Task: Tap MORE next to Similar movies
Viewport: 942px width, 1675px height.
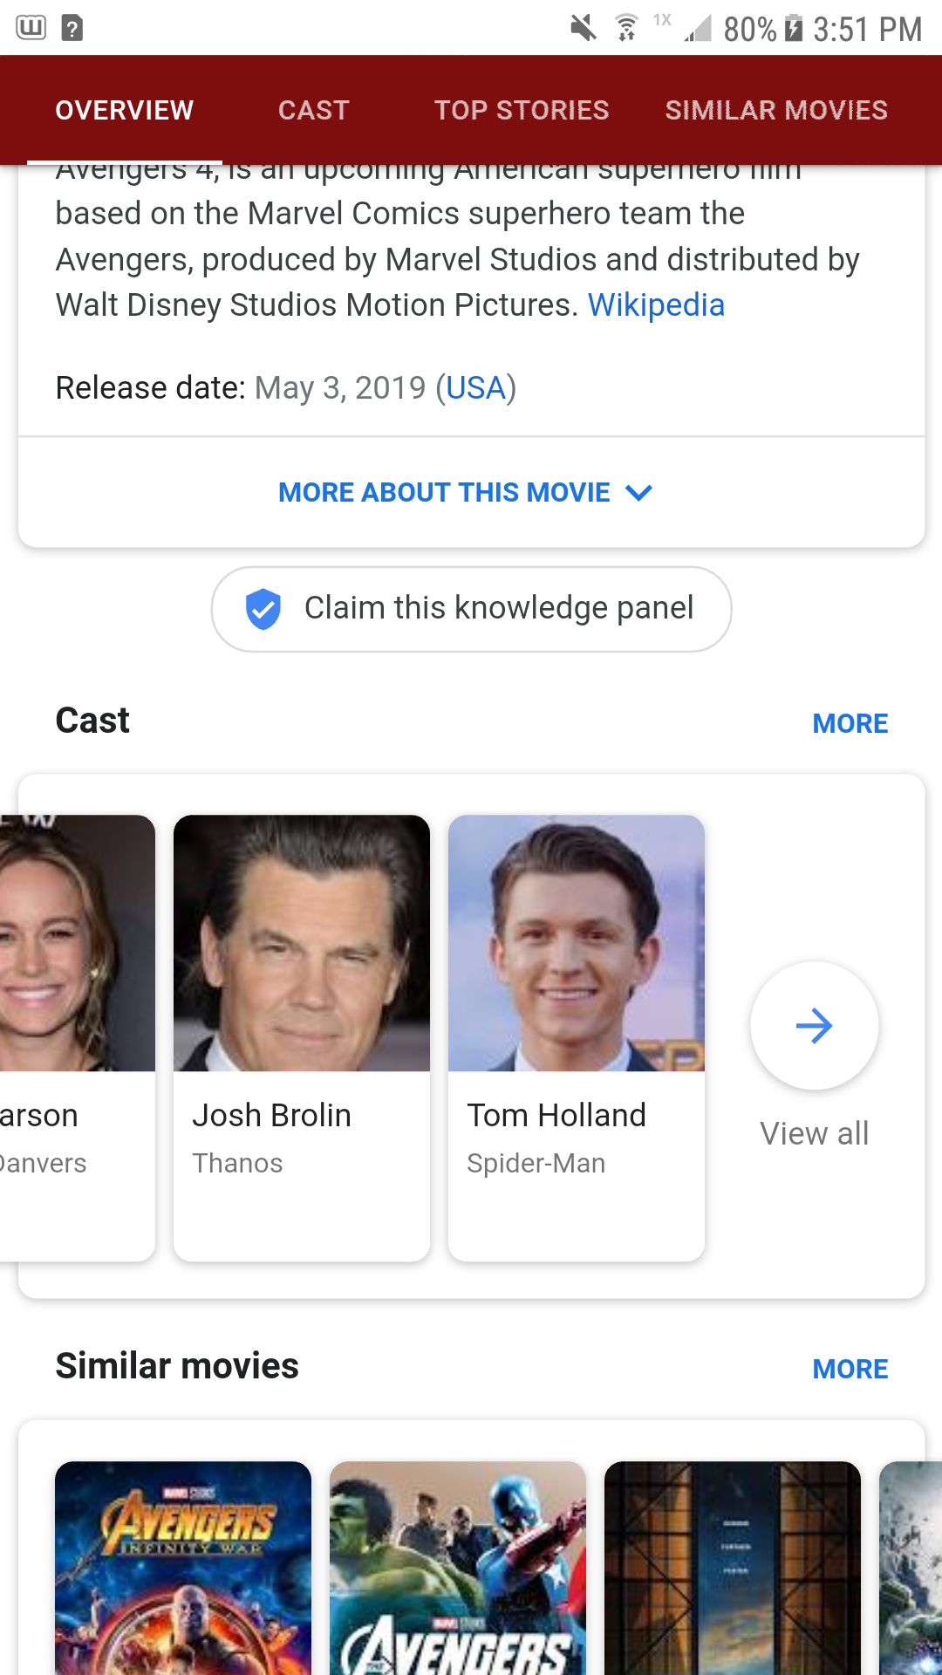Action: [x=850, y=1369]
